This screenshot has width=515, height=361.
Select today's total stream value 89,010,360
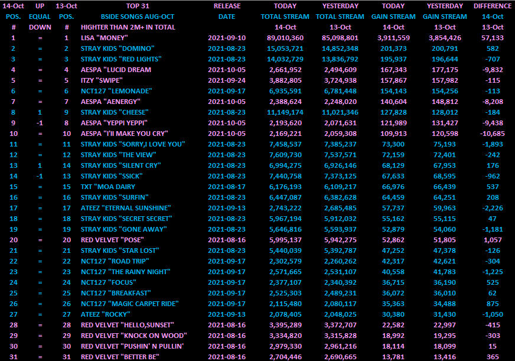285,38
